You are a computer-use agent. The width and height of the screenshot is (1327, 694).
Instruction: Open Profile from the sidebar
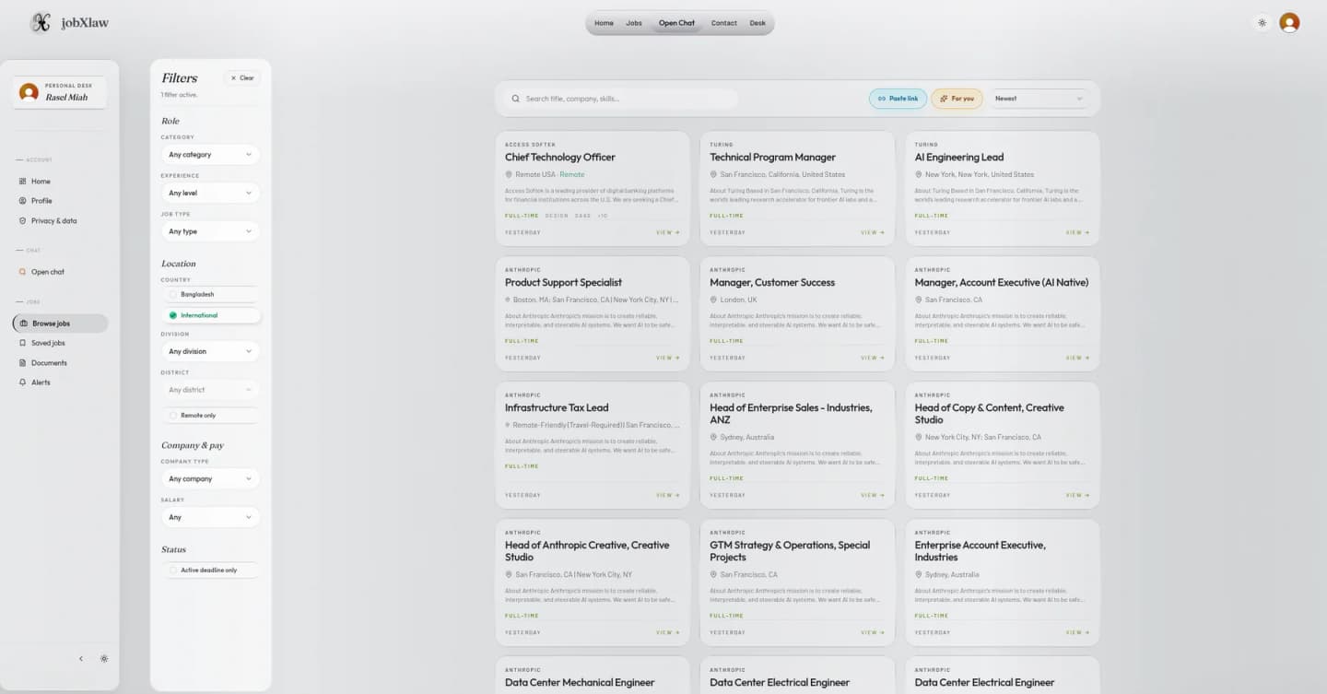point(41,201)
